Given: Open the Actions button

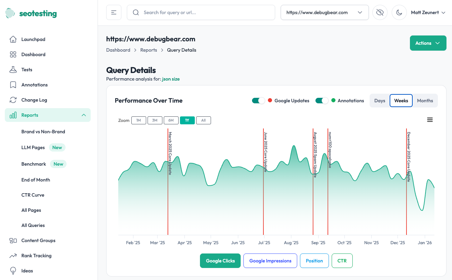Looking at the screenshot, I should tap(428, 43).
